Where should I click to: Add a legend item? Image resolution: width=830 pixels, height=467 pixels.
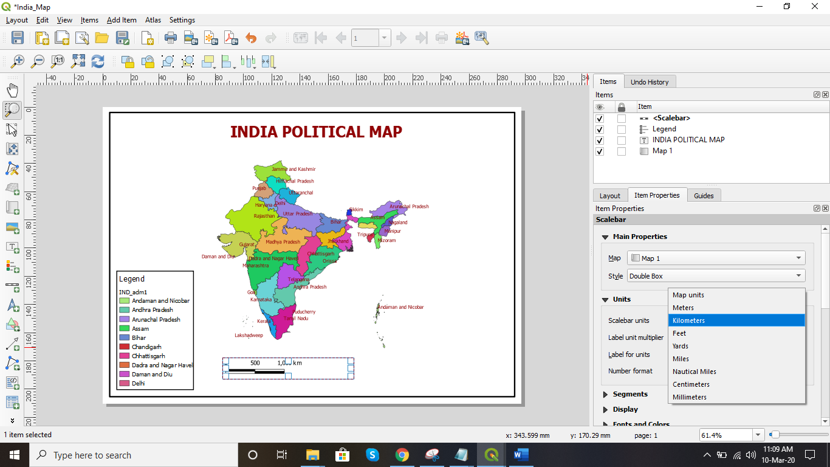pos(12,266)
